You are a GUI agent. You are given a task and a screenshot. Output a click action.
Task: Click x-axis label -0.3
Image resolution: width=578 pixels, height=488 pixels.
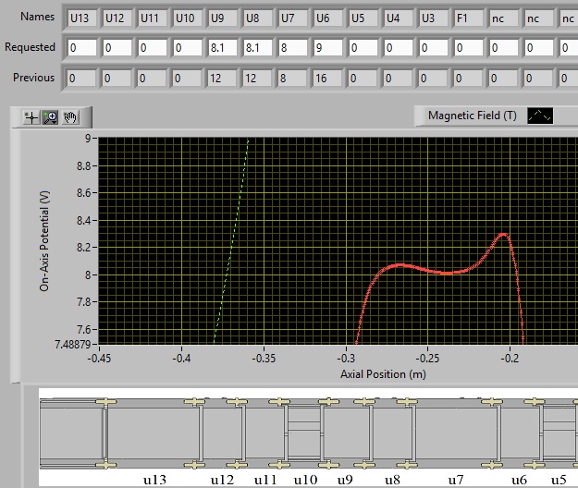346,358
